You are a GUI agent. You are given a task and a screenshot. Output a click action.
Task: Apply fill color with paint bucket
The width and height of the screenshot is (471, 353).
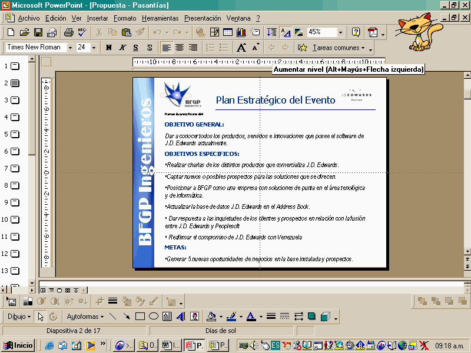[212, 317]
